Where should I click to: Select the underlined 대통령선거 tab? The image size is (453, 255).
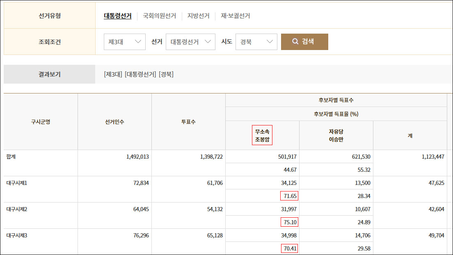click(117, 16)
